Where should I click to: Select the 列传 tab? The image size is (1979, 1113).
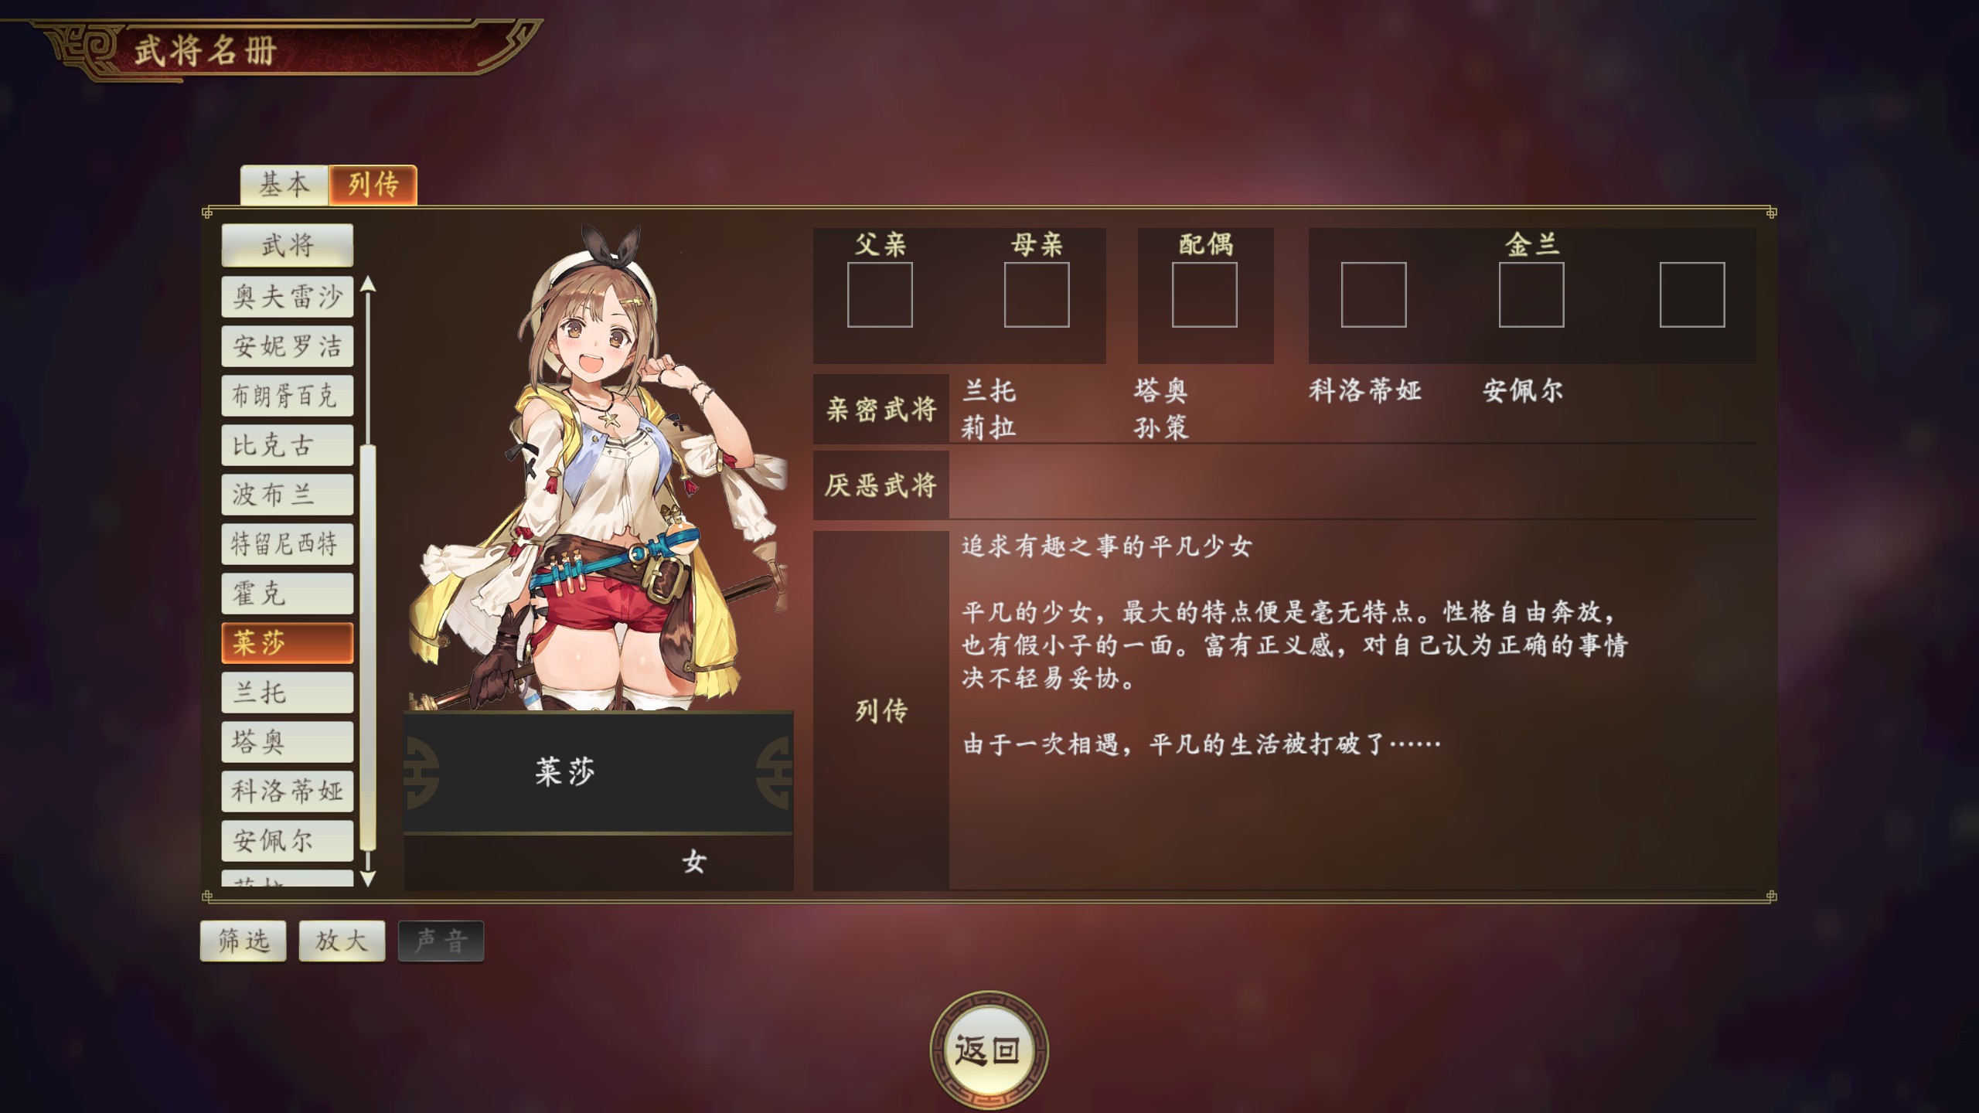pos(373,185)
